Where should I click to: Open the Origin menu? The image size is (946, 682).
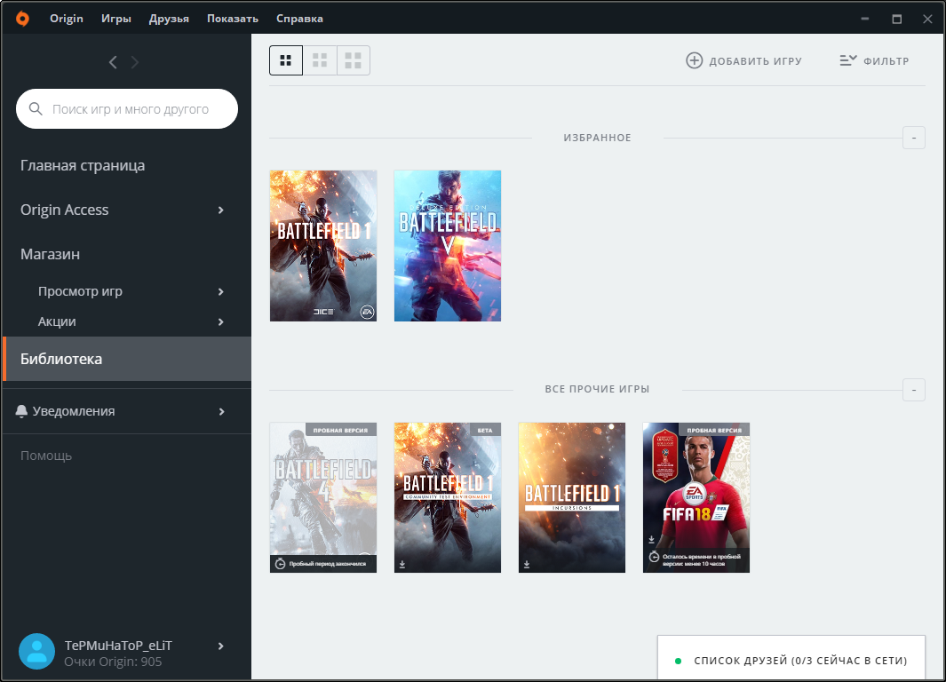tap(67, 19)
